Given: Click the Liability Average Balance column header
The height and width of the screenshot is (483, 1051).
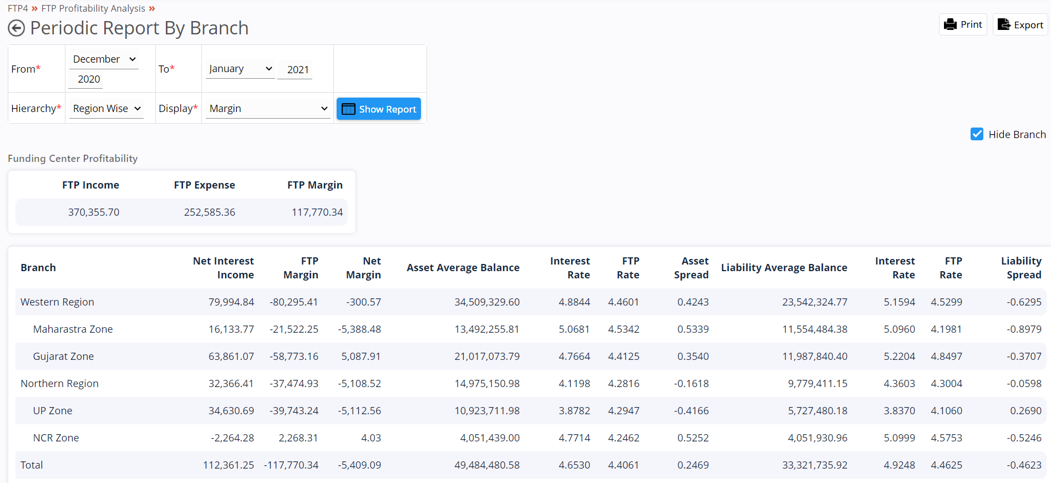Looking at the screenshot, I should point(784,268).
